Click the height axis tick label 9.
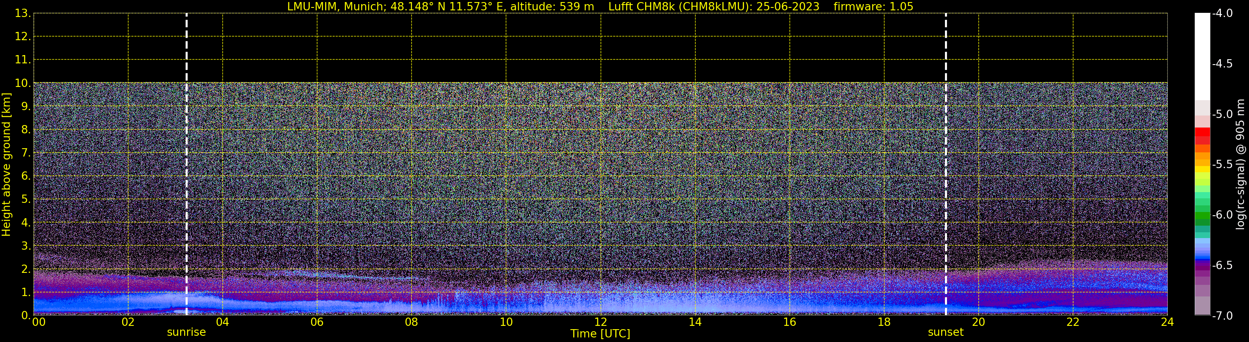The image size is (1249, 342). pos(25,106)
